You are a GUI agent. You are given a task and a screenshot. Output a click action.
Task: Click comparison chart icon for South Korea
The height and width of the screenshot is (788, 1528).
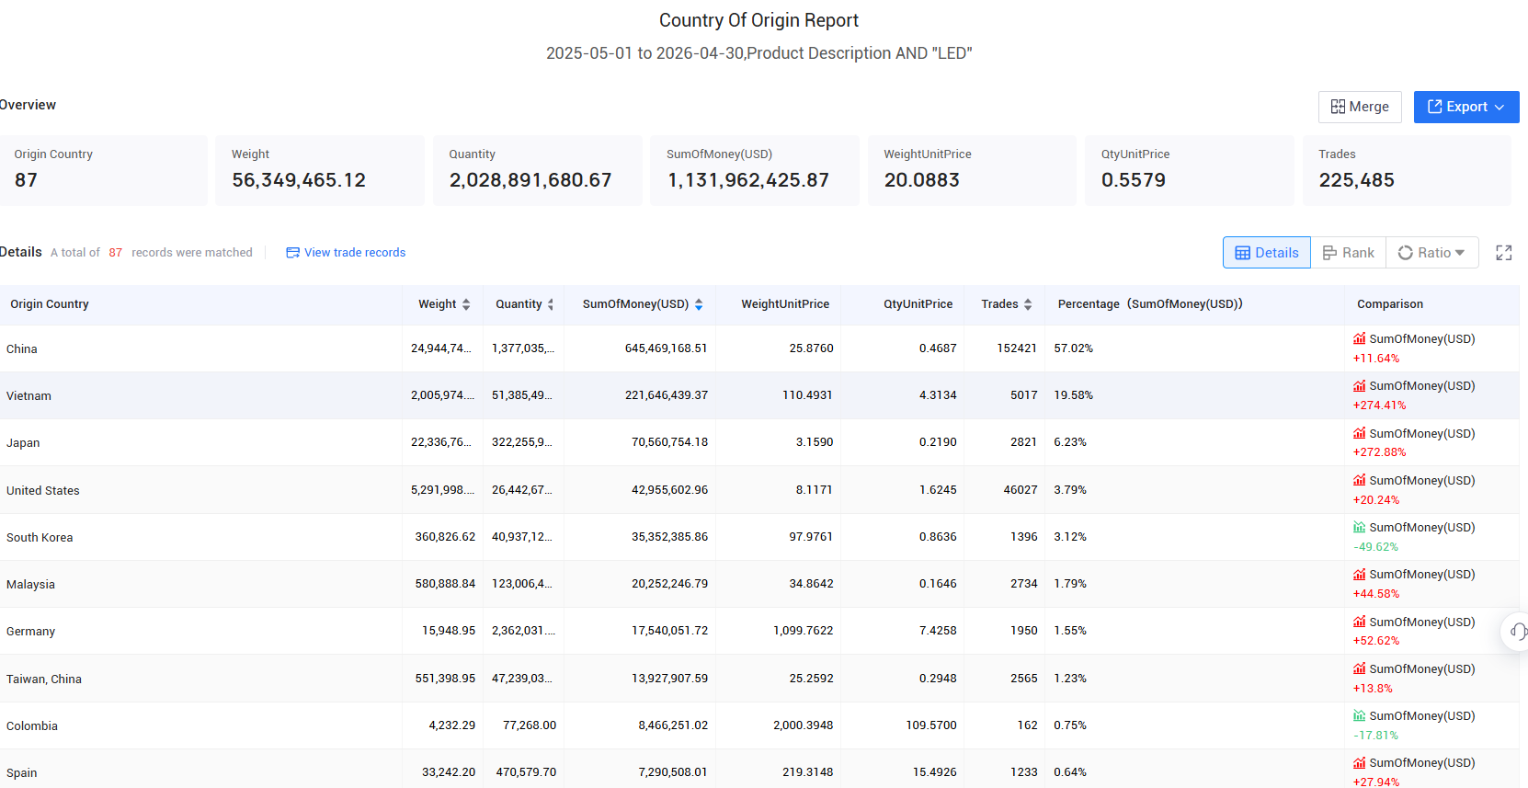click(1359, 527)
